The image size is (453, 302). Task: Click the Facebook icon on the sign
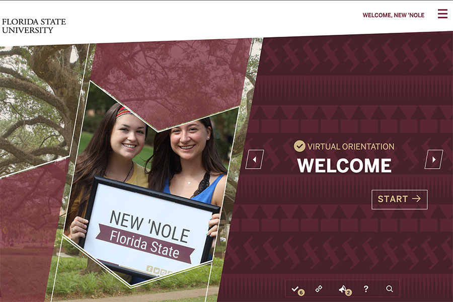149,269
